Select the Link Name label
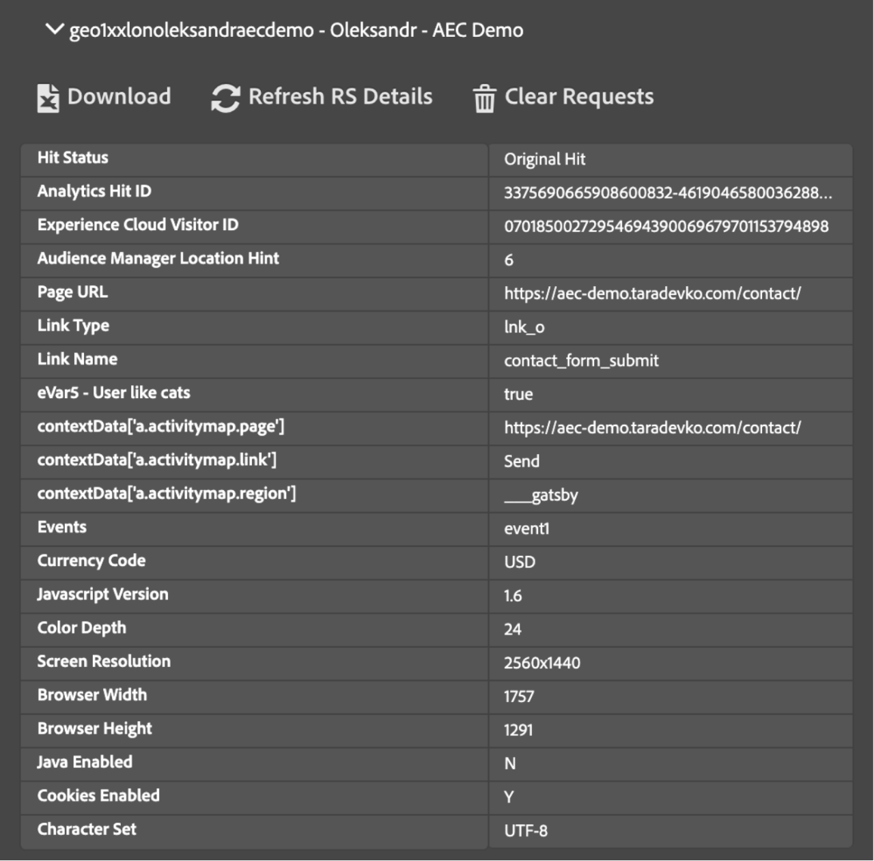The image size is (874, 861). pyautogui.click(x=77, y=359)
